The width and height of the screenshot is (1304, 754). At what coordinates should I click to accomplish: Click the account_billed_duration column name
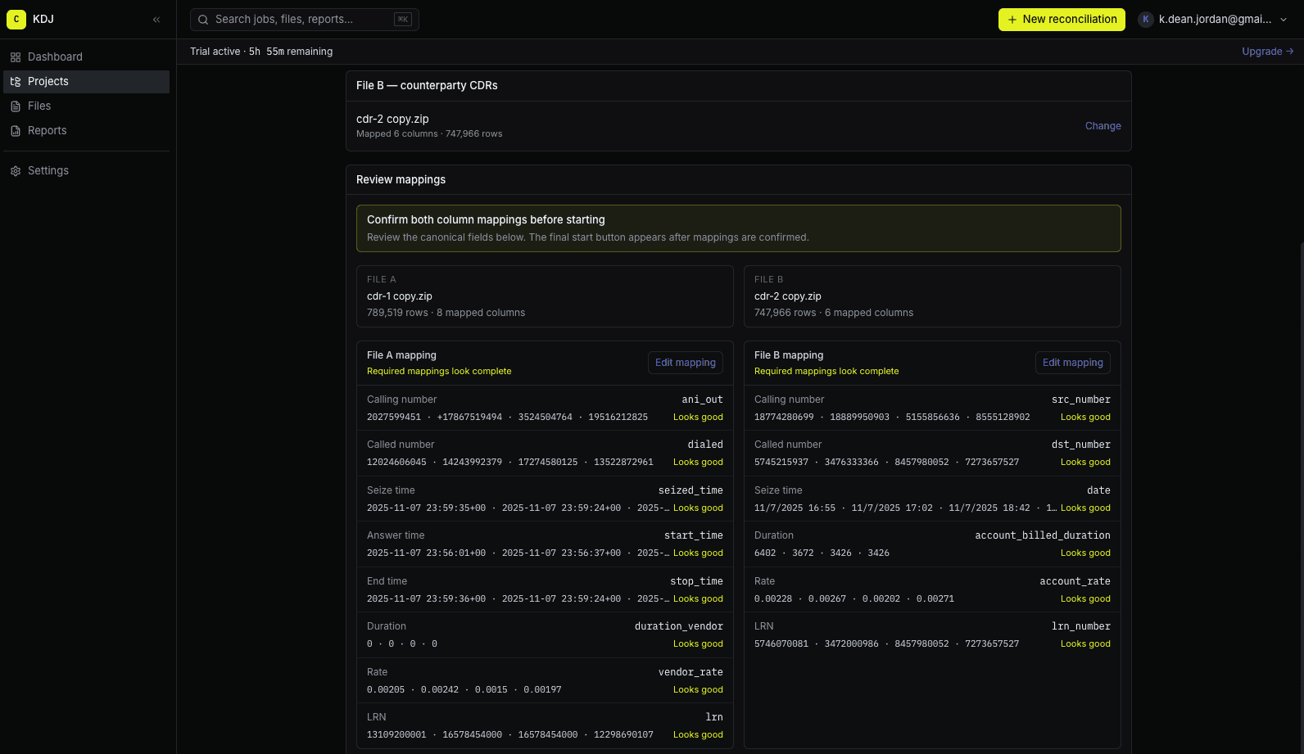pyautogui.click(x=1043, y=535)
